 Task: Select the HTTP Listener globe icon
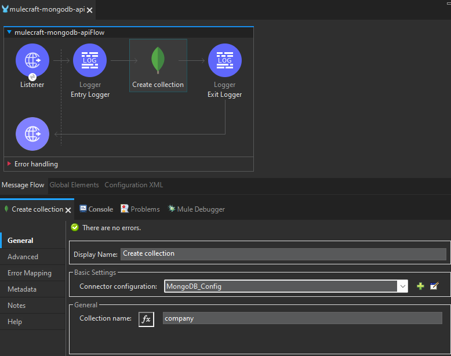coord(32,60)
